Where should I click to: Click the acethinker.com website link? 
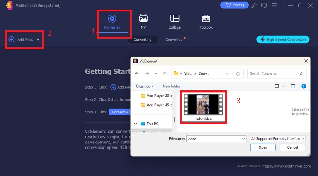coord(286,166)
